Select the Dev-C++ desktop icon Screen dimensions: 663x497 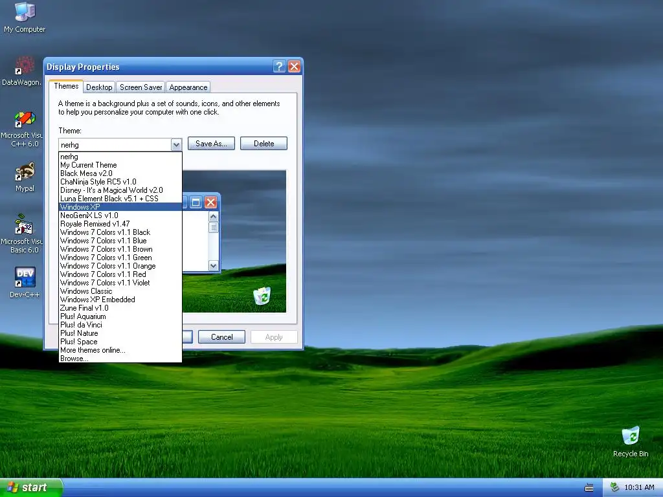tap(25, 282)
